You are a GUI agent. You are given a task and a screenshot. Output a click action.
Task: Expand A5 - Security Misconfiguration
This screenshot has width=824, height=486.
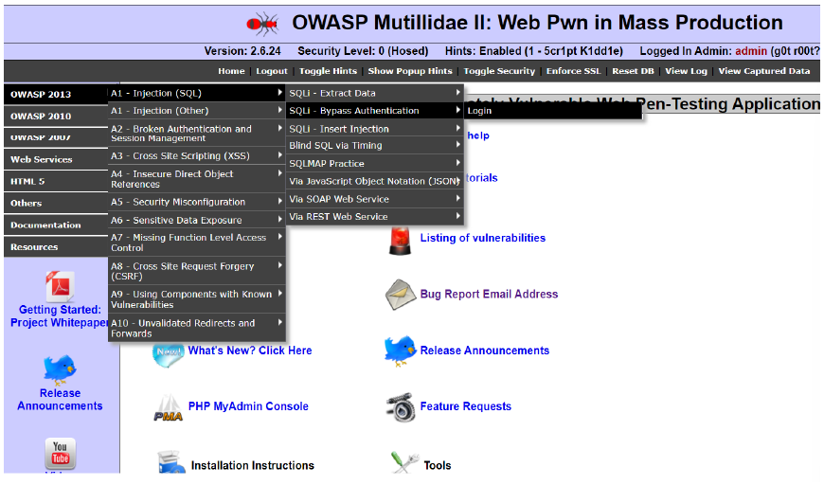197,202
